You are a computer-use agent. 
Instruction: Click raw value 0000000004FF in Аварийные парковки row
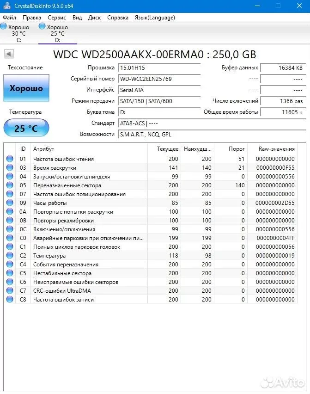[276, 238]
